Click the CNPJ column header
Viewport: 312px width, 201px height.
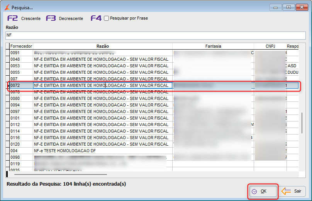pyautogui.click(x=270, y=46)
